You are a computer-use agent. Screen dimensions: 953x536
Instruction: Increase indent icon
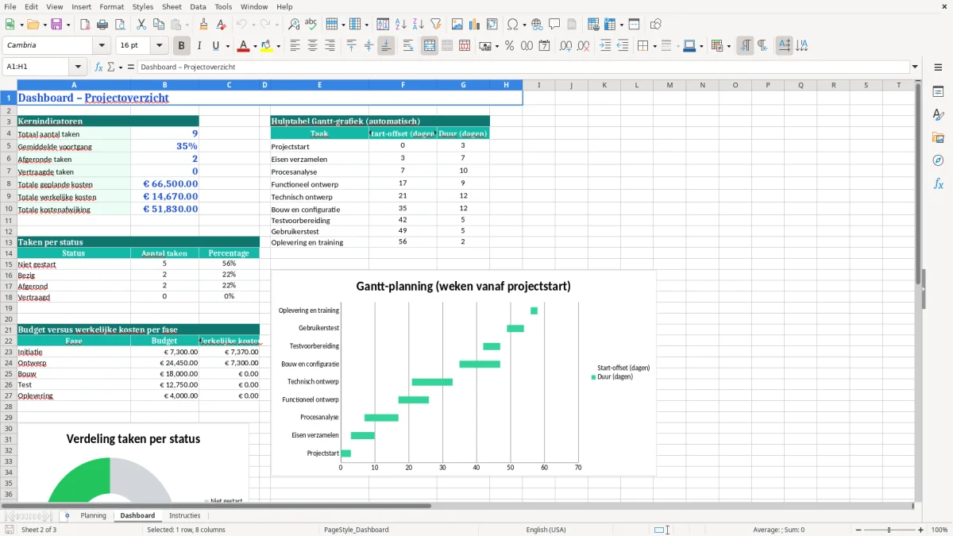tap(605, 46)
